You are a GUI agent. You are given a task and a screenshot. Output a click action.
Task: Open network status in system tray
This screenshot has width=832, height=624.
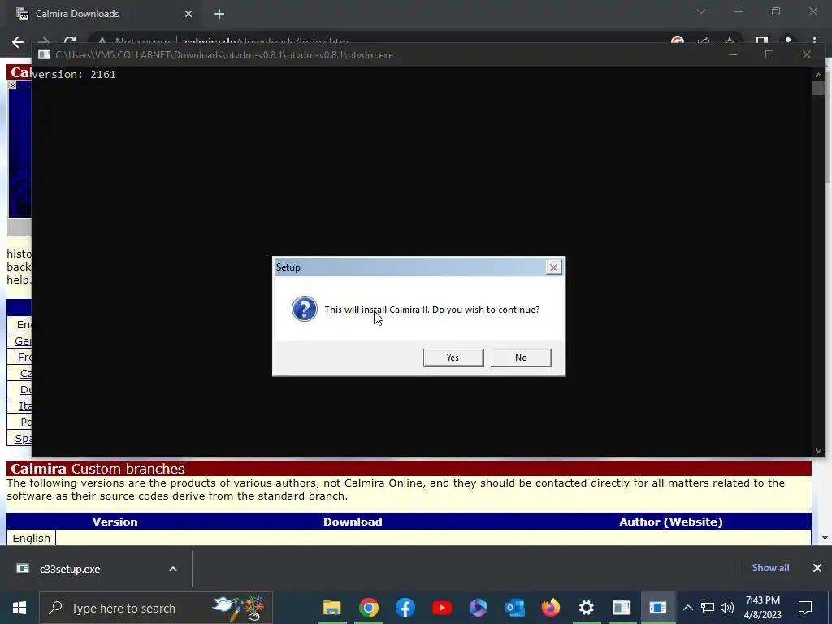point(708,608)
